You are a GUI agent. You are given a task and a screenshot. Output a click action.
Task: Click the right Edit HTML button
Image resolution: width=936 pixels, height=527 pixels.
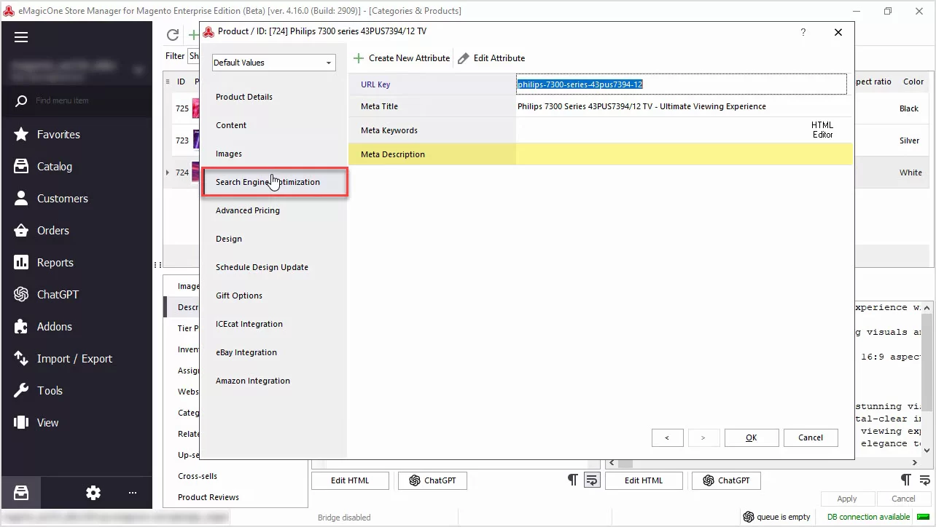point(644,480)
